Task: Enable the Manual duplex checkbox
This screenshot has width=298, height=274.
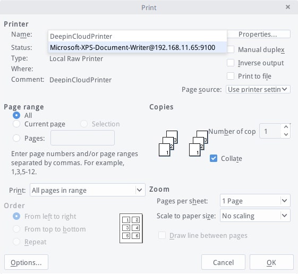Action: tap(231, 49)
